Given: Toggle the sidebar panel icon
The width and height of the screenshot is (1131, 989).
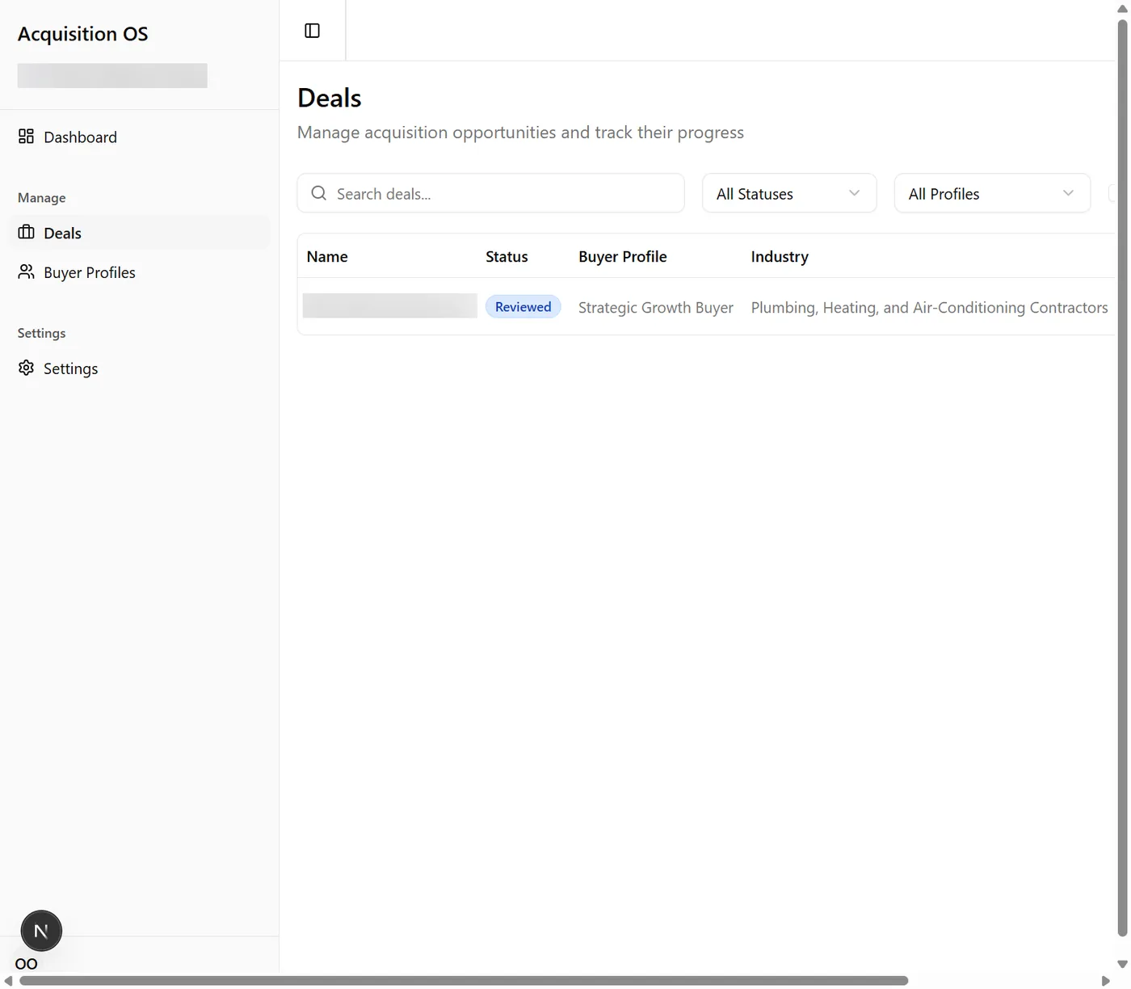Looking at the screenshot, I should [312, 31].
